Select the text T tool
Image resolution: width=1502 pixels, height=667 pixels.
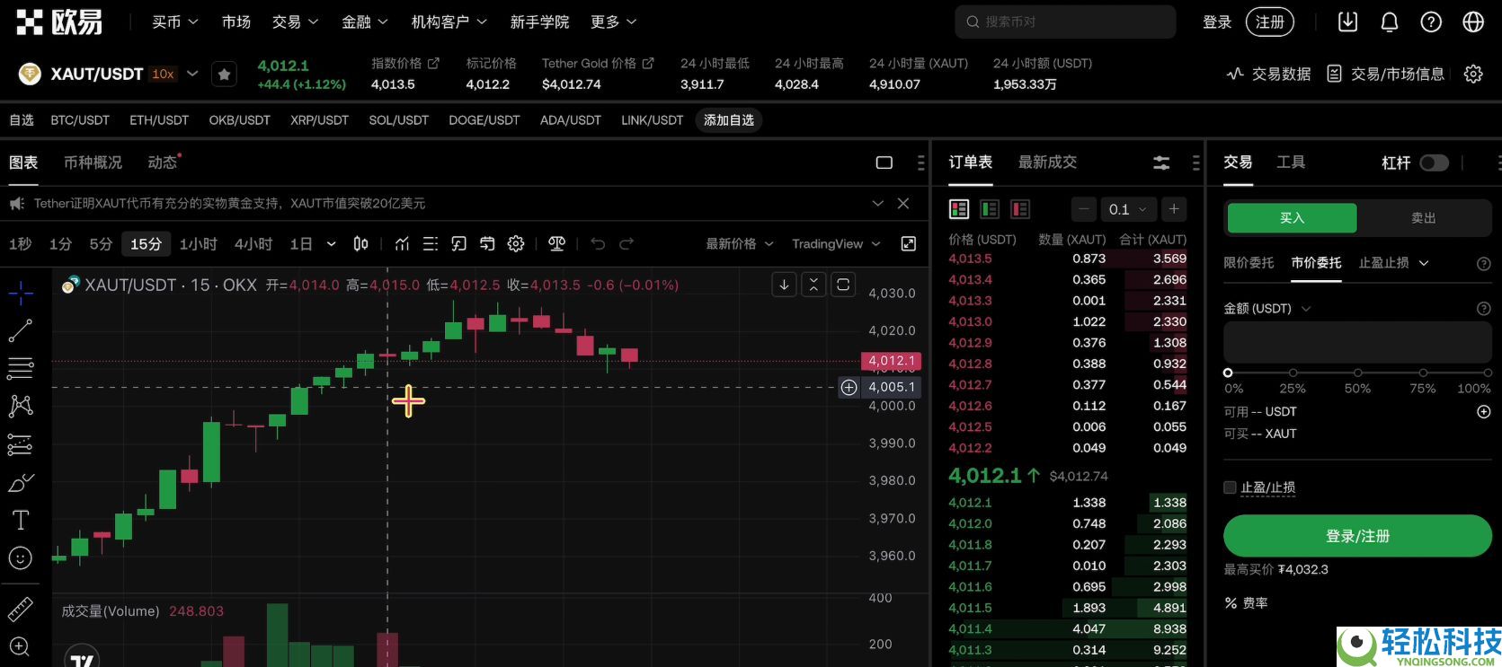point(21,520)
